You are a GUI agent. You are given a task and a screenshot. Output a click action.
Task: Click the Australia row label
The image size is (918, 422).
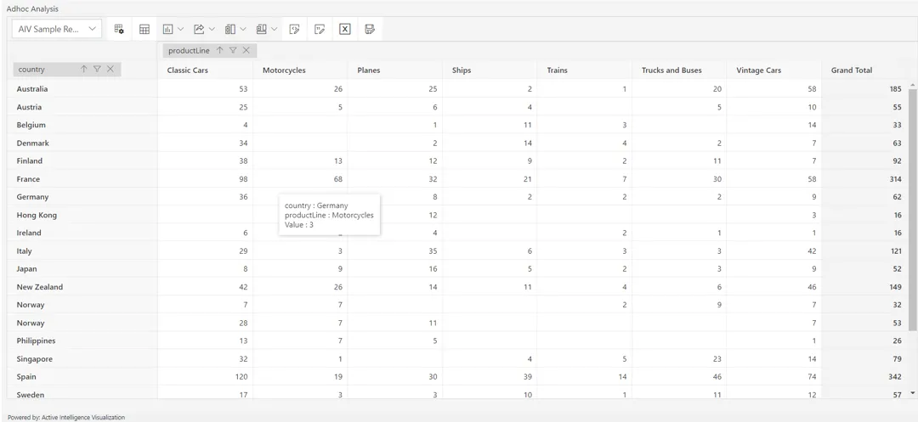(32, 89)
